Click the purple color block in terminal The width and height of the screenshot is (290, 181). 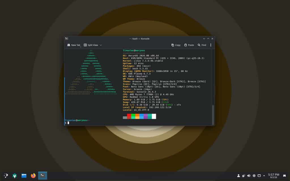pos(146,116)
